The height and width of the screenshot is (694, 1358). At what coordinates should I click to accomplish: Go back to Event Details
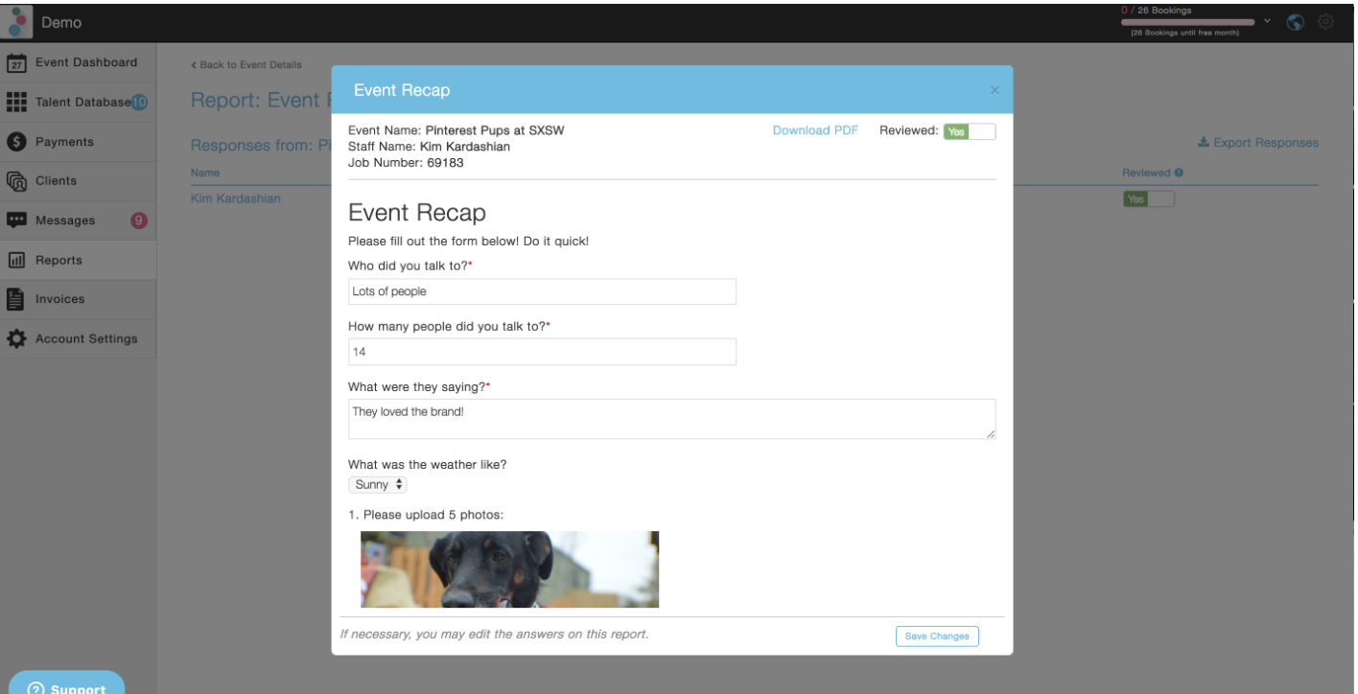tap(246, 65)
